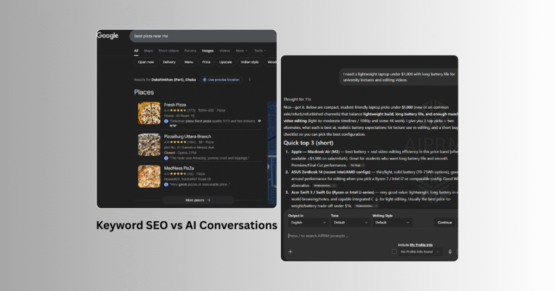Switch to the Images search tab
Screen dimensions: 555x291
coord(208,51)
